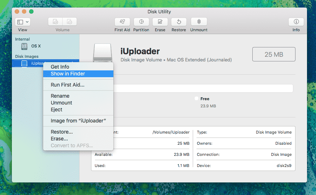Click the add volume icon
This screenshot has width=316, height=195.
click(x=55, y=22)
